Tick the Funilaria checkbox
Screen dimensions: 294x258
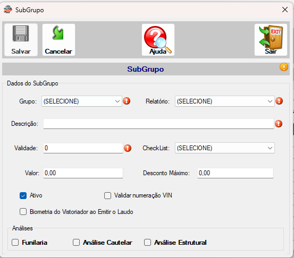tap(15, 242)
